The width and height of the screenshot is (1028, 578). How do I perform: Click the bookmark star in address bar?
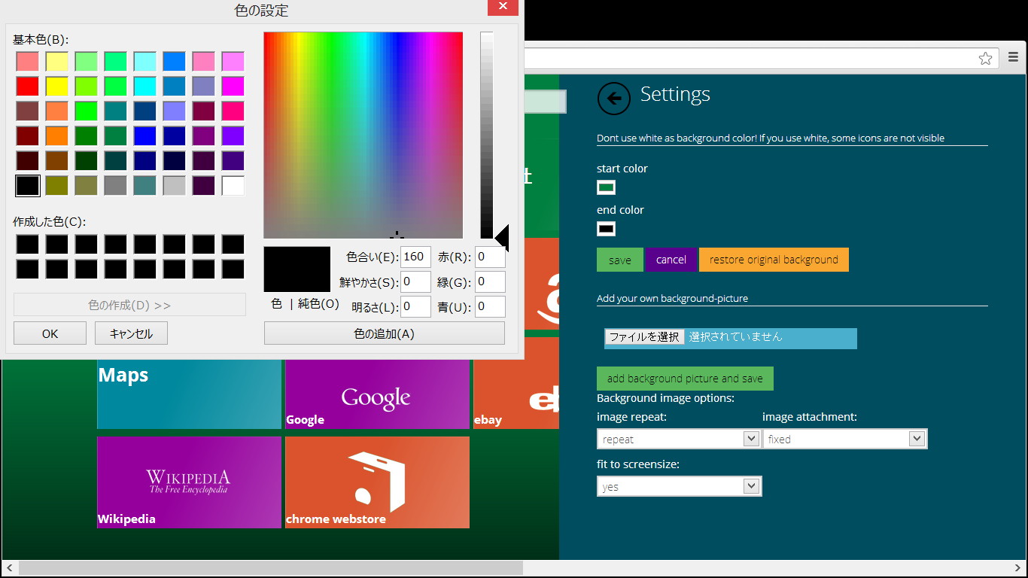coord(985,59)
